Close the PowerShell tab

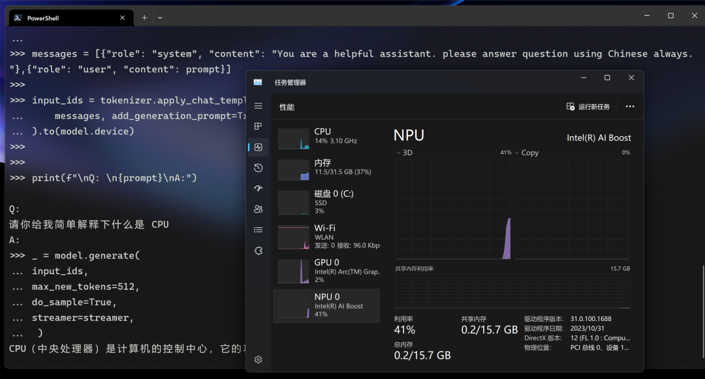coord(122,18)
